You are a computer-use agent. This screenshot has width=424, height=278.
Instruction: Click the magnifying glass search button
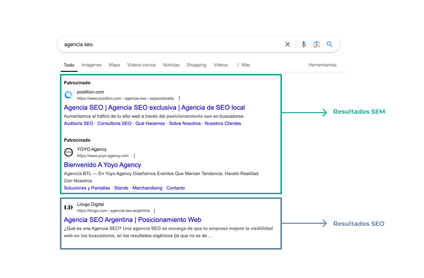[329, 44]
